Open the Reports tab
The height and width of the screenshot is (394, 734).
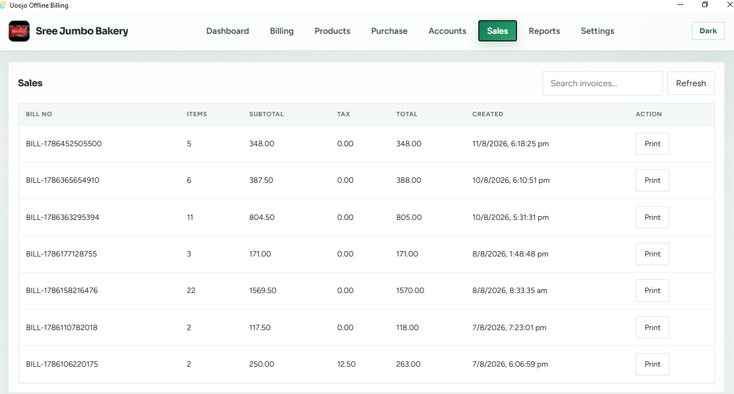point(544,31)
